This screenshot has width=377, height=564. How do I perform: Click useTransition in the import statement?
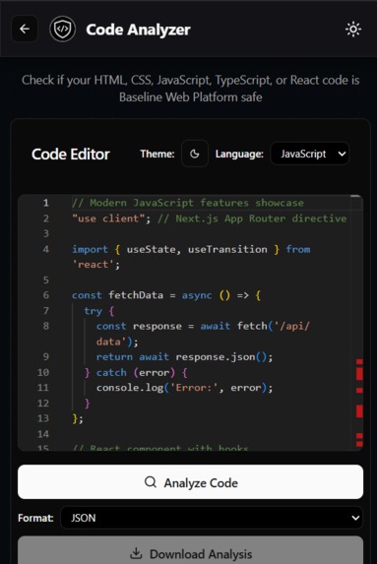click(227, 249)
